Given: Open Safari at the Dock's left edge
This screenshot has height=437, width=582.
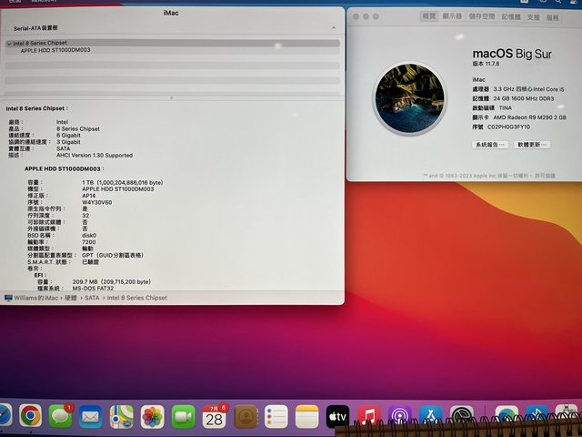Looking at the screenshot, I should [x=5, y=415].
